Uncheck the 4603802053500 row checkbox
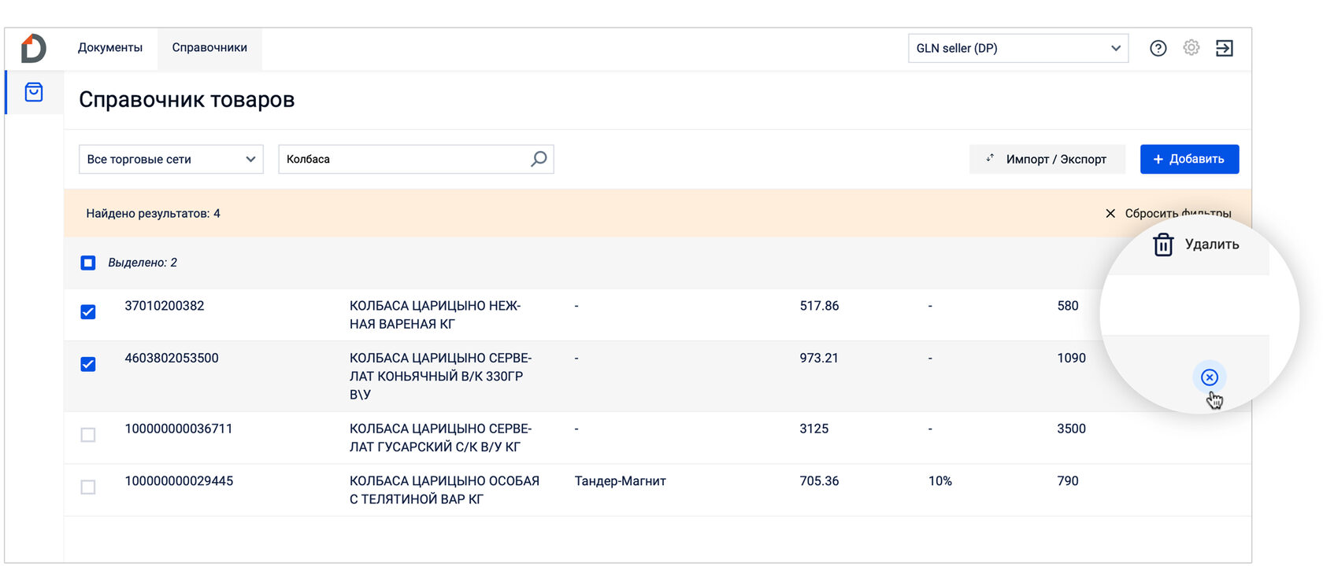This screenshot has width=1323, height=585. 88,364
